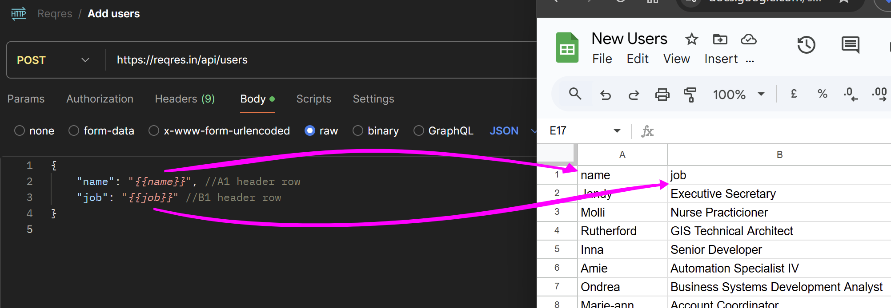Open the JSON body format dropdown
891x308 pixels.
[x=513, y=131]
